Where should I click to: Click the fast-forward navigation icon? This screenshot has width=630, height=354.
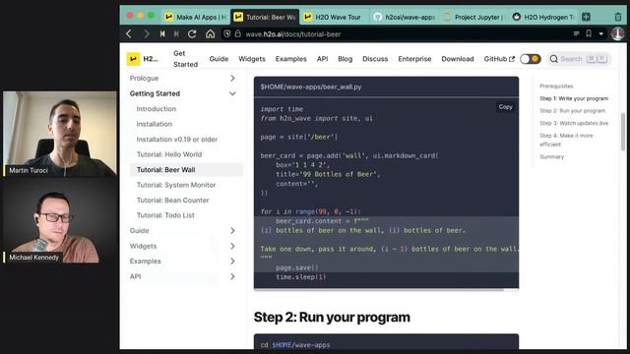[x=176, y=34]
